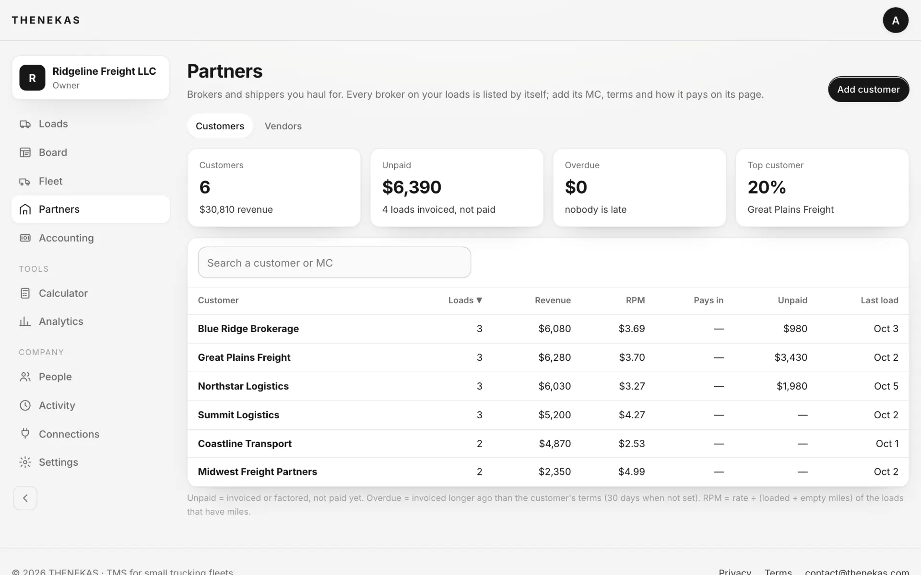Open the Blue Ridge Brokerage row

click(x=548, y=329)
